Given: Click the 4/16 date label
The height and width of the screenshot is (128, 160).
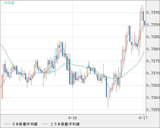Looking at the screenshot, I should click(72, 118).
